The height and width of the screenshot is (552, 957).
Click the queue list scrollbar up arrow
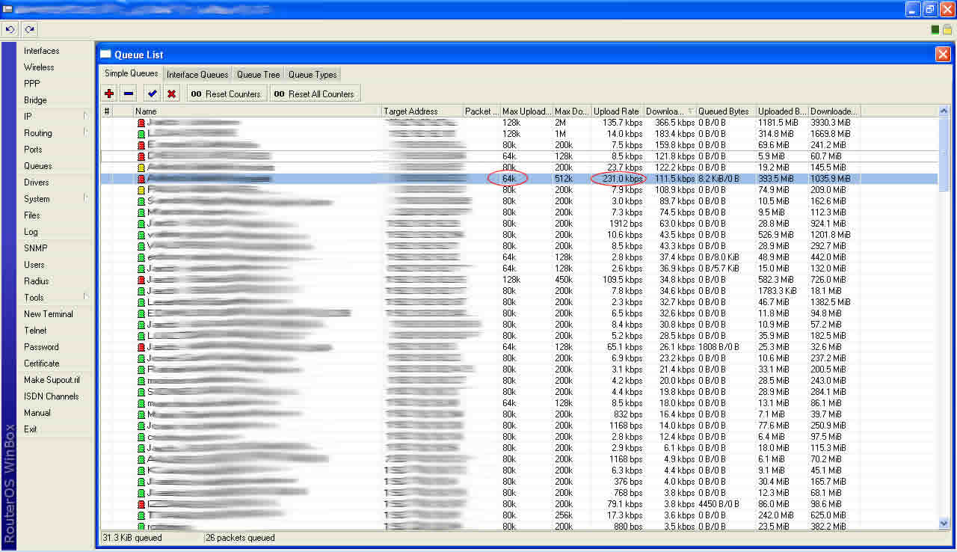click(944, 111)
